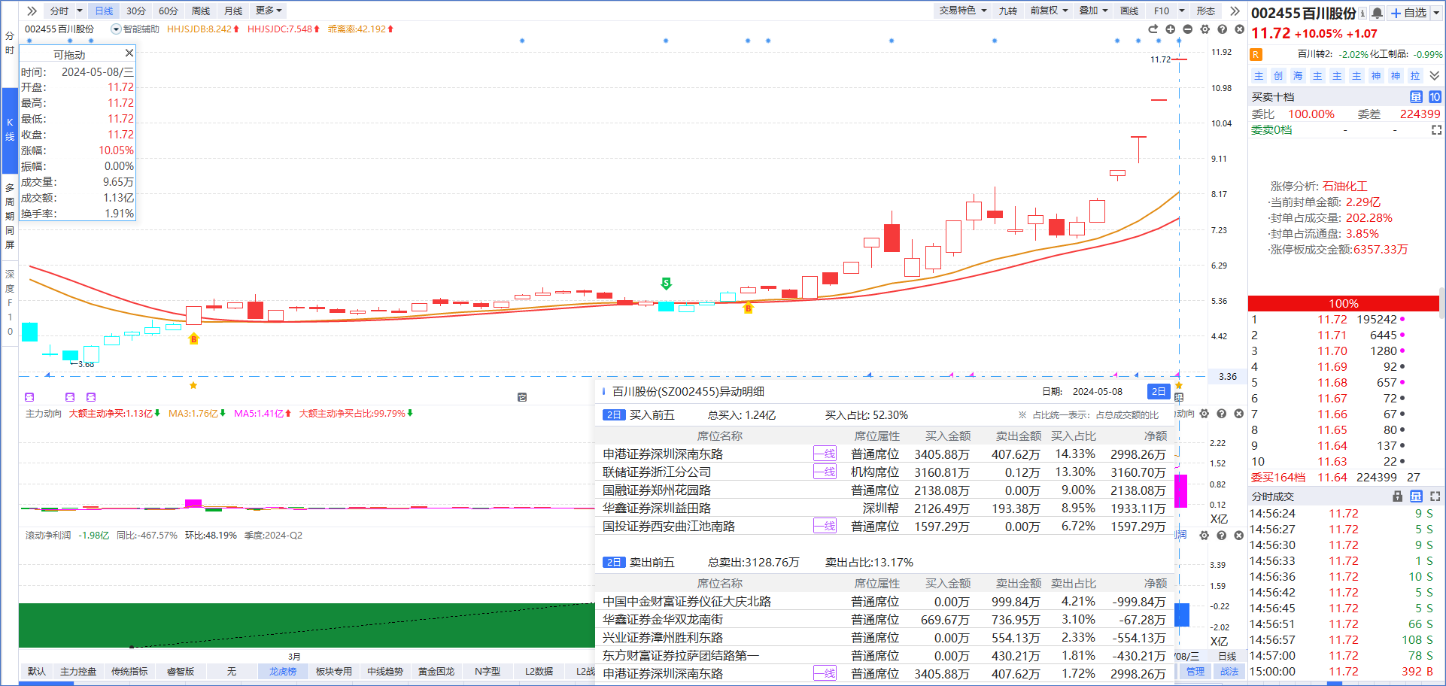Add stock via 自选 button
This screenshot has height=686, width=1446.
(x=1408, y=13)
